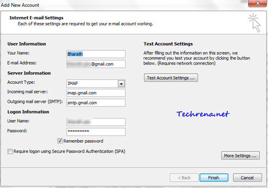
Task: Click the User Name input field
Action: click(x=96, y=122)
